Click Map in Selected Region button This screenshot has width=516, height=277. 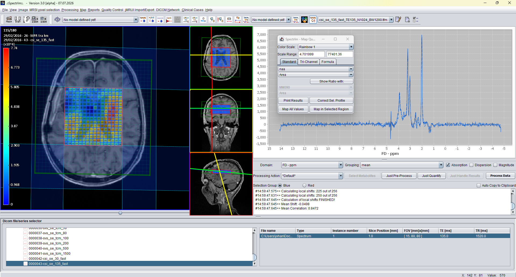click(331, 109)
